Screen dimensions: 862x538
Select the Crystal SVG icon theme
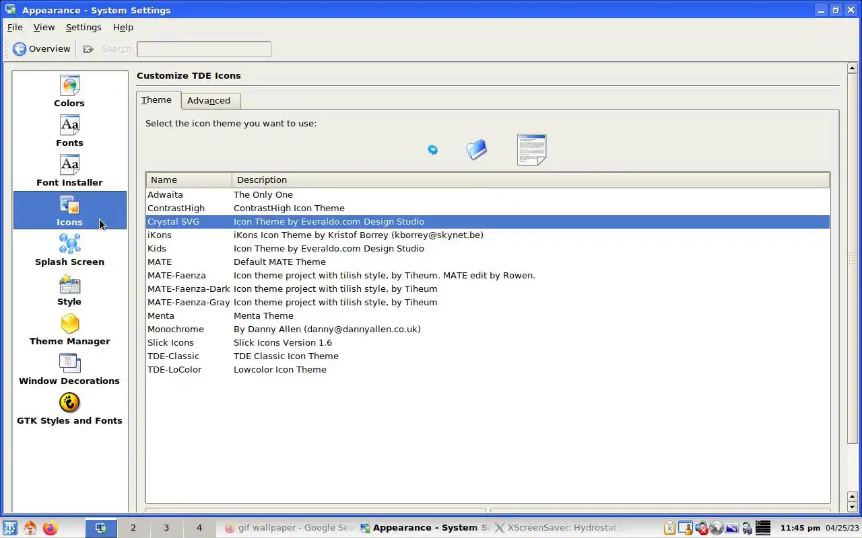488,221
